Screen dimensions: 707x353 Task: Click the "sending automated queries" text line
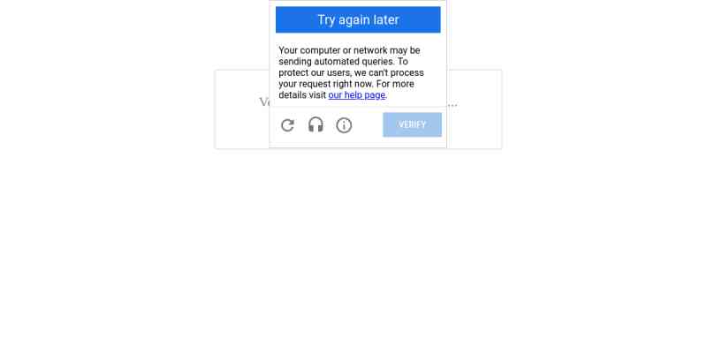tap(343, 61)
